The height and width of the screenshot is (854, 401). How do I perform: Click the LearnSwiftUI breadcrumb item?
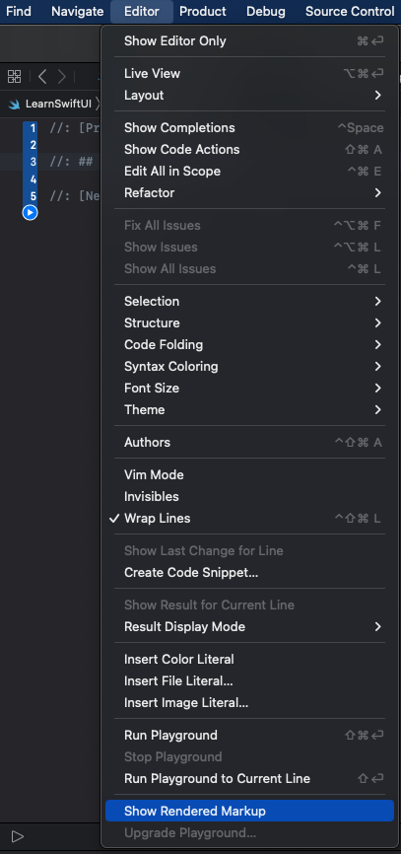coord(58,104)
